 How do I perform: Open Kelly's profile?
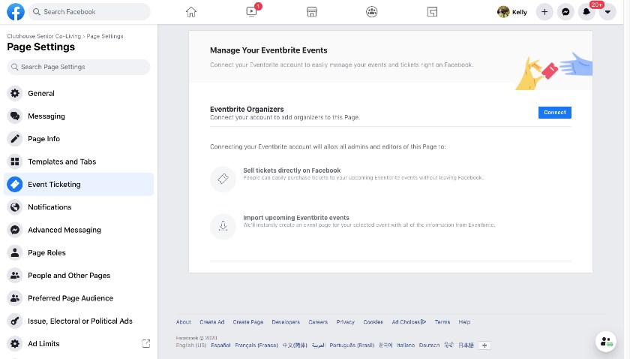tap(512, 12)
